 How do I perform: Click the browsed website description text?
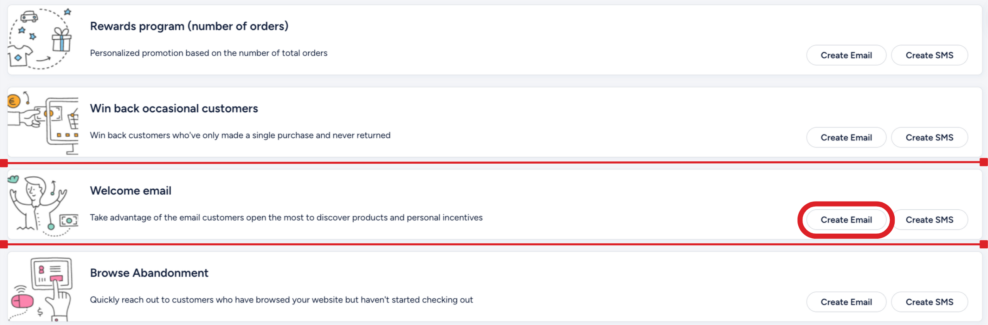tap(281, 300)
